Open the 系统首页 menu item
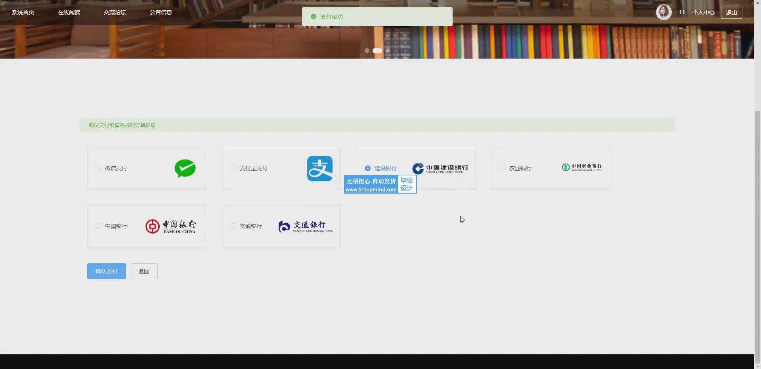 click(23, 12)
